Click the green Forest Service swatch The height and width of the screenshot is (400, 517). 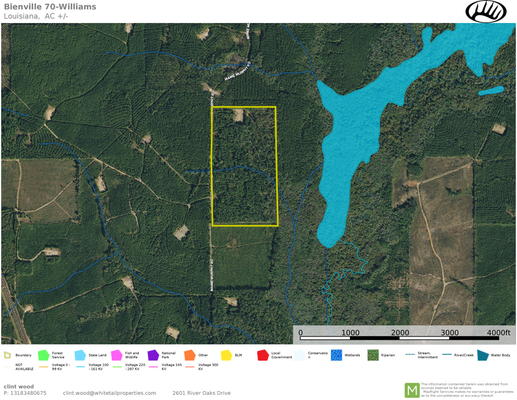tap(44, 355)
